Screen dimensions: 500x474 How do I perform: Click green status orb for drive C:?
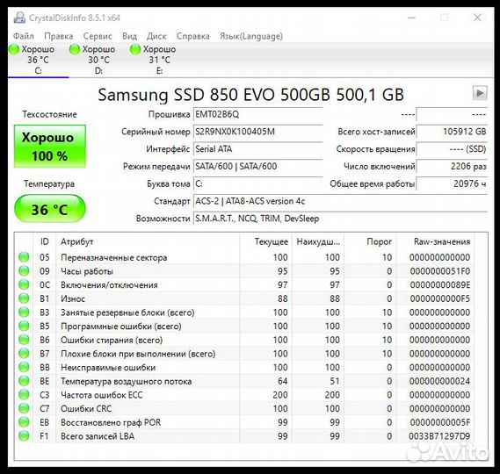[x=14, y=50]
